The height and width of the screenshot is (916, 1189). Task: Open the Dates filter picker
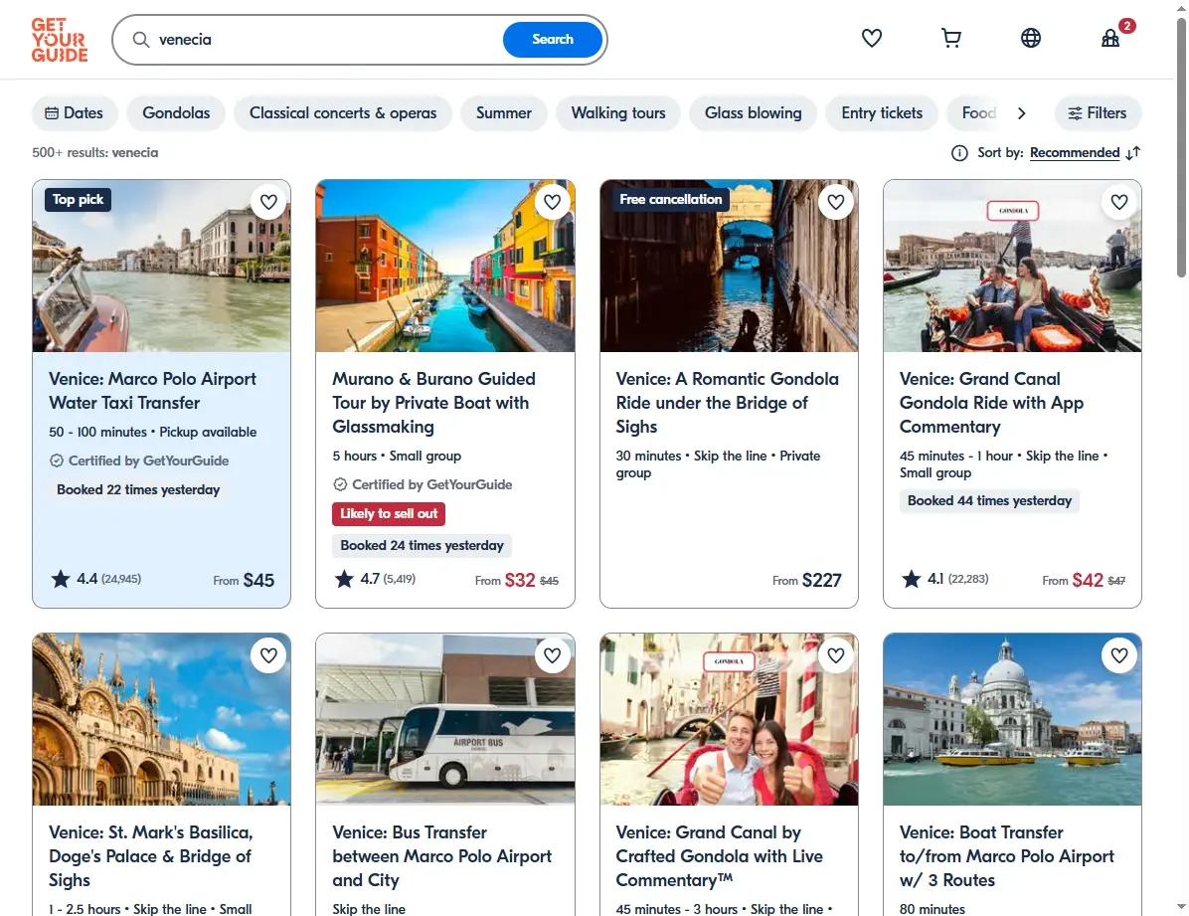point(75,113)
